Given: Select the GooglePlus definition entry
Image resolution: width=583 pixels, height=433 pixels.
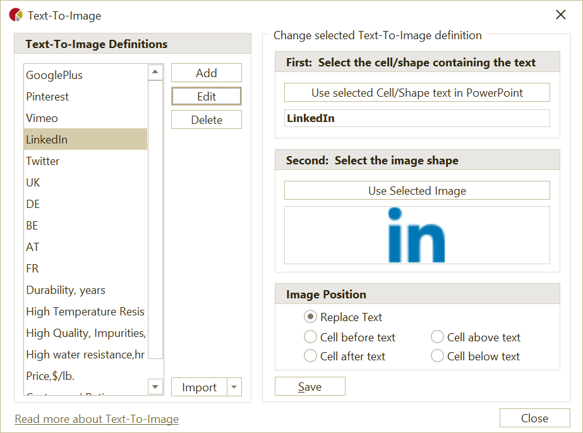Looking at the screenshot, I should pos(54,75).
